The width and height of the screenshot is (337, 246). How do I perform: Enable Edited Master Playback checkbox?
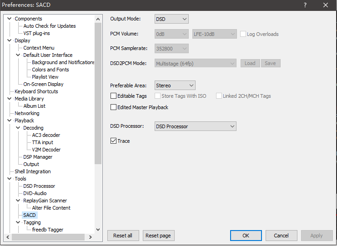(114, 107)
